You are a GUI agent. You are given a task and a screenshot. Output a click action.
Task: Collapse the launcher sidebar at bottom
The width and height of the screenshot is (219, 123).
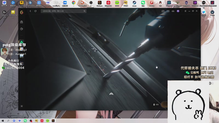click(22, 106)
